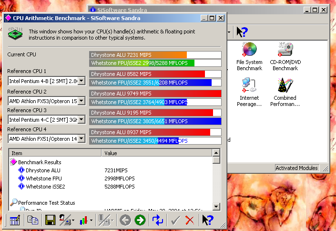This screenshot has width=336, height=231.
Task: Click the pink diamond Benchmark Results icon
Action: click(13, 162)
